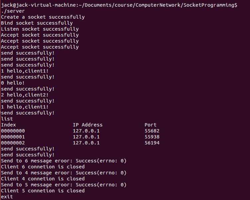Select the 'Listen socket successfully' line
The height and width of the screenshot is (200, 250).
point(40,29)
